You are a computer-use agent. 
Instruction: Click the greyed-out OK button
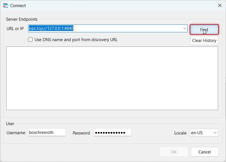(174, 152)
